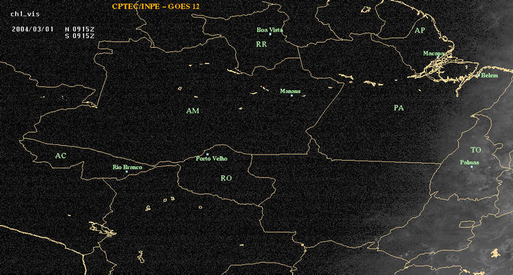
Task: Click the Belem city marker dot
Action: (x=479, y=75)
